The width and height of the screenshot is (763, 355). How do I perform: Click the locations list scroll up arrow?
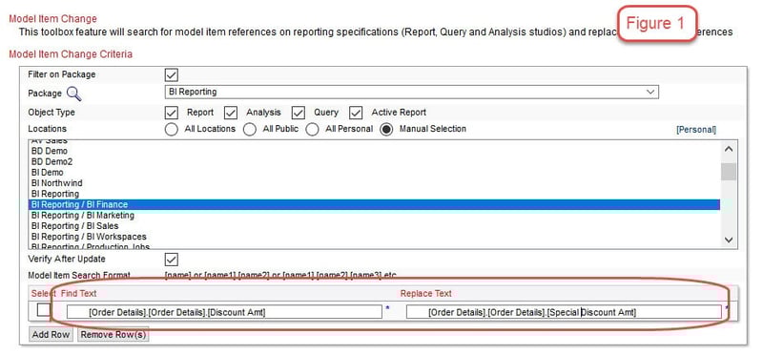coord(729,149)
